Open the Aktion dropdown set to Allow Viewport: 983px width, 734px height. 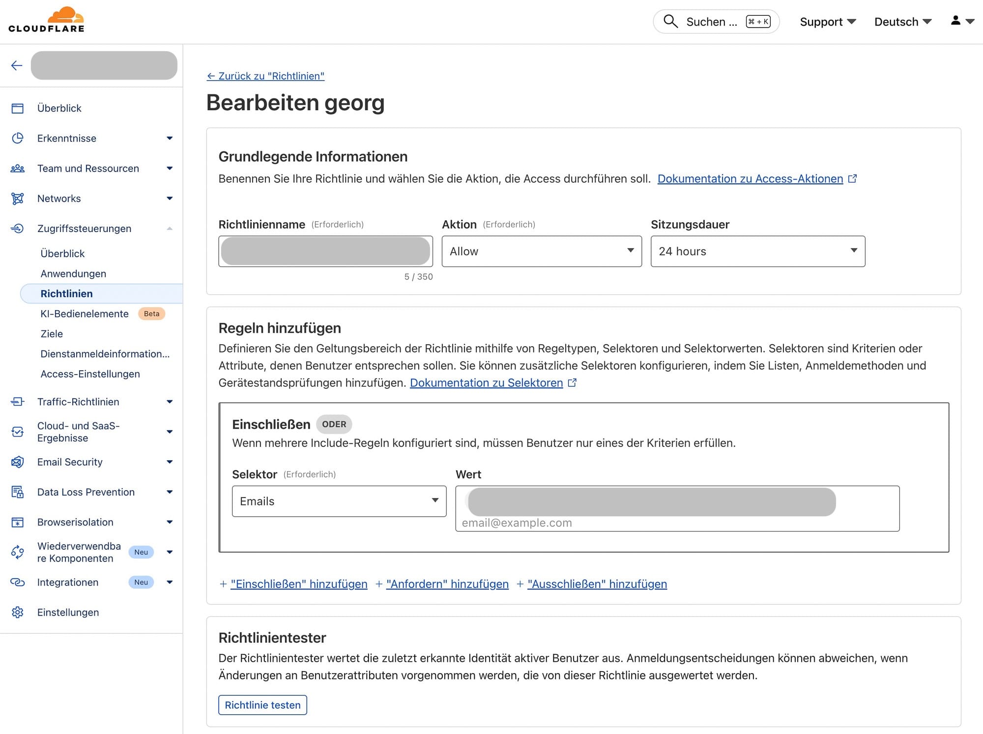point(541,251)
